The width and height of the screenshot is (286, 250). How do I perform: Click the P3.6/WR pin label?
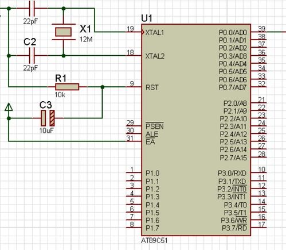pos(234,220)
